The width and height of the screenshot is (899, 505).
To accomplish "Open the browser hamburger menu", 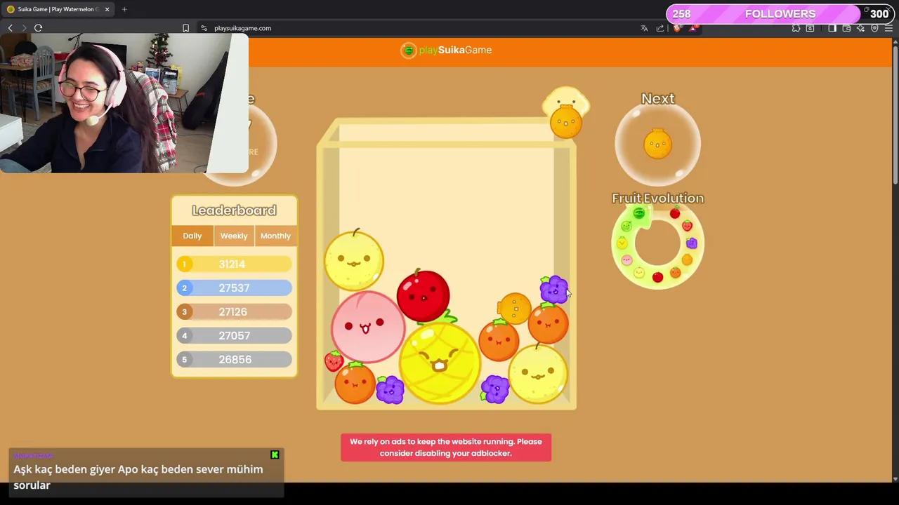I will click(888, 28).
